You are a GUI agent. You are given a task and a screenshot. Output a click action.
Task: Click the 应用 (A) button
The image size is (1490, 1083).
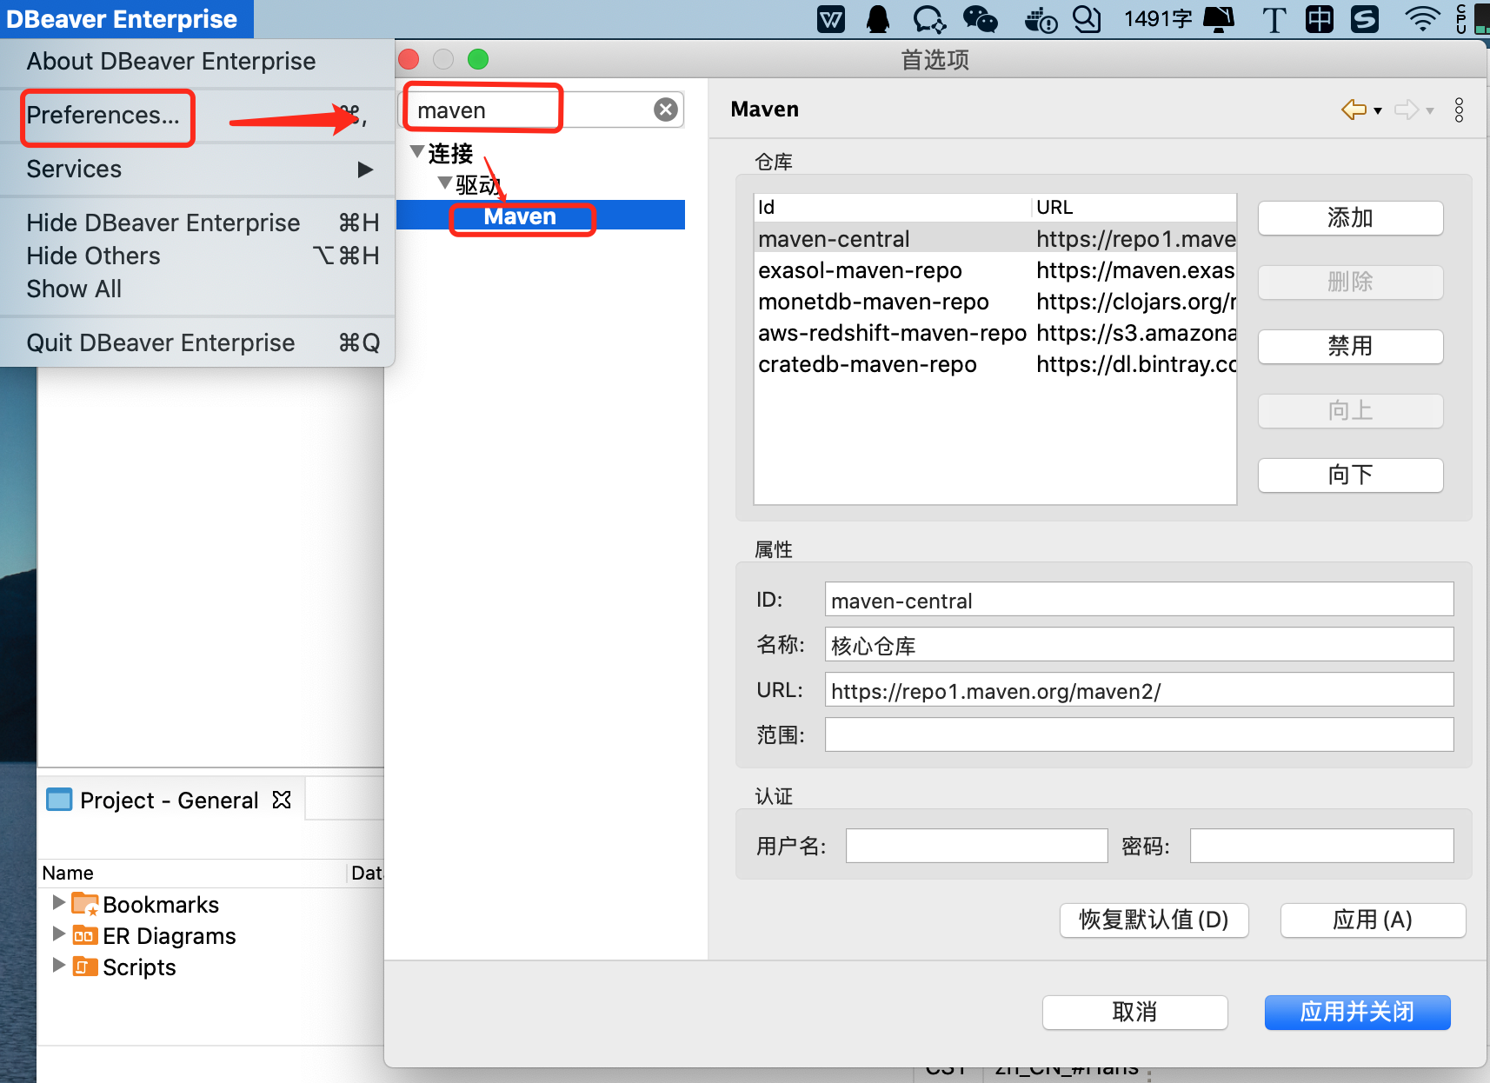pos(1373,920)
